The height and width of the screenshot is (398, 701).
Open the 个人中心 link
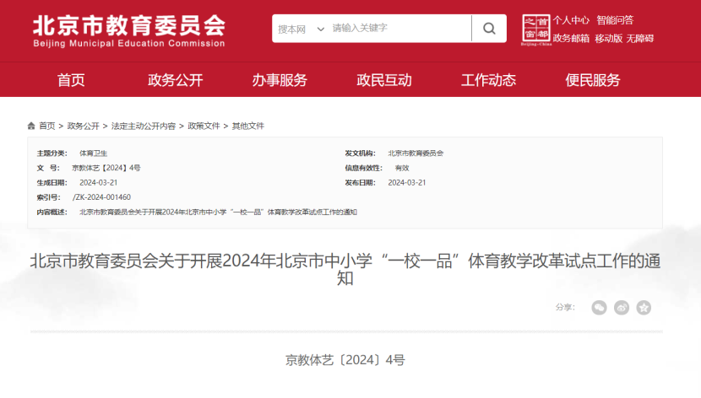[571, 20]
